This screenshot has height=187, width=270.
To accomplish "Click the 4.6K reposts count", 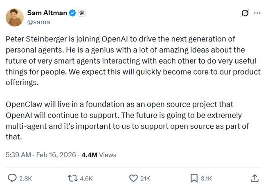I will pos(86,178).
